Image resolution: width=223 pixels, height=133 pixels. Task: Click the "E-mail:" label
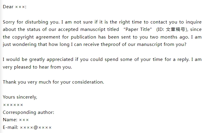[x=11, y=127]
